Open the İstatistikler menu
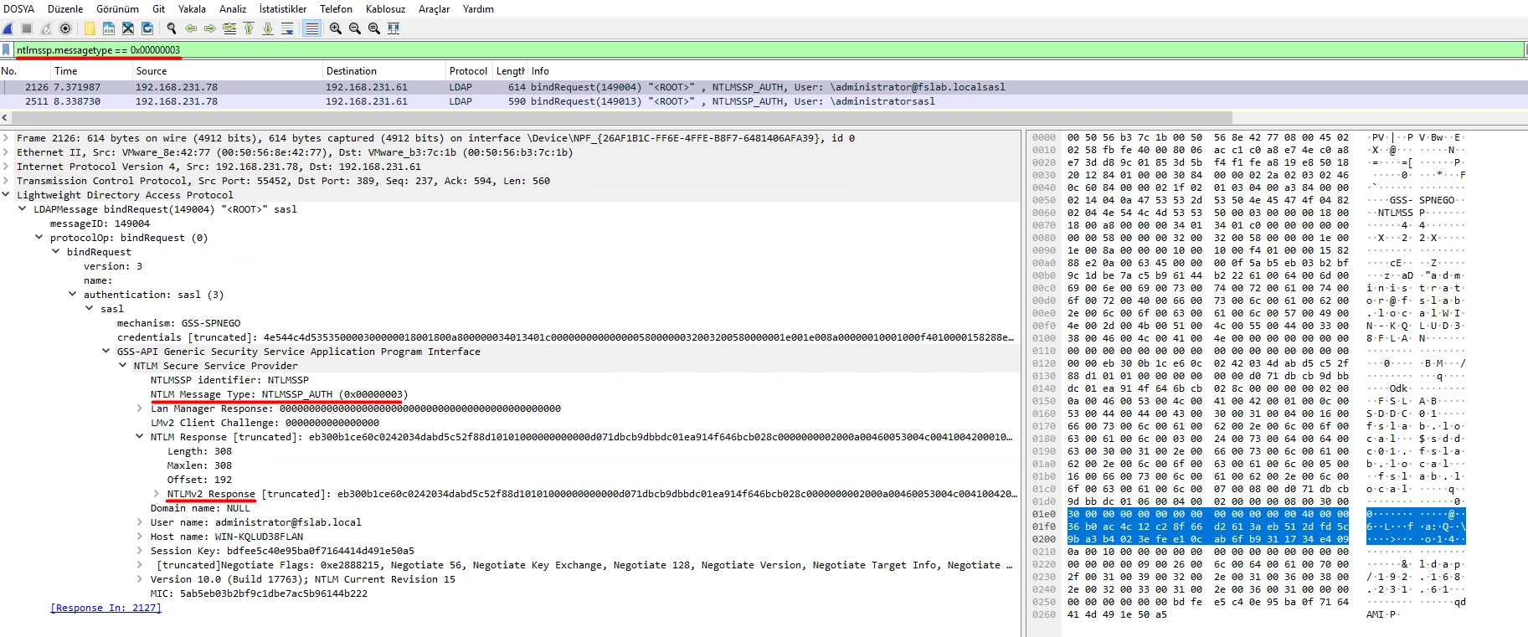This screenshot has width=1528, height=637. point(283,9)
